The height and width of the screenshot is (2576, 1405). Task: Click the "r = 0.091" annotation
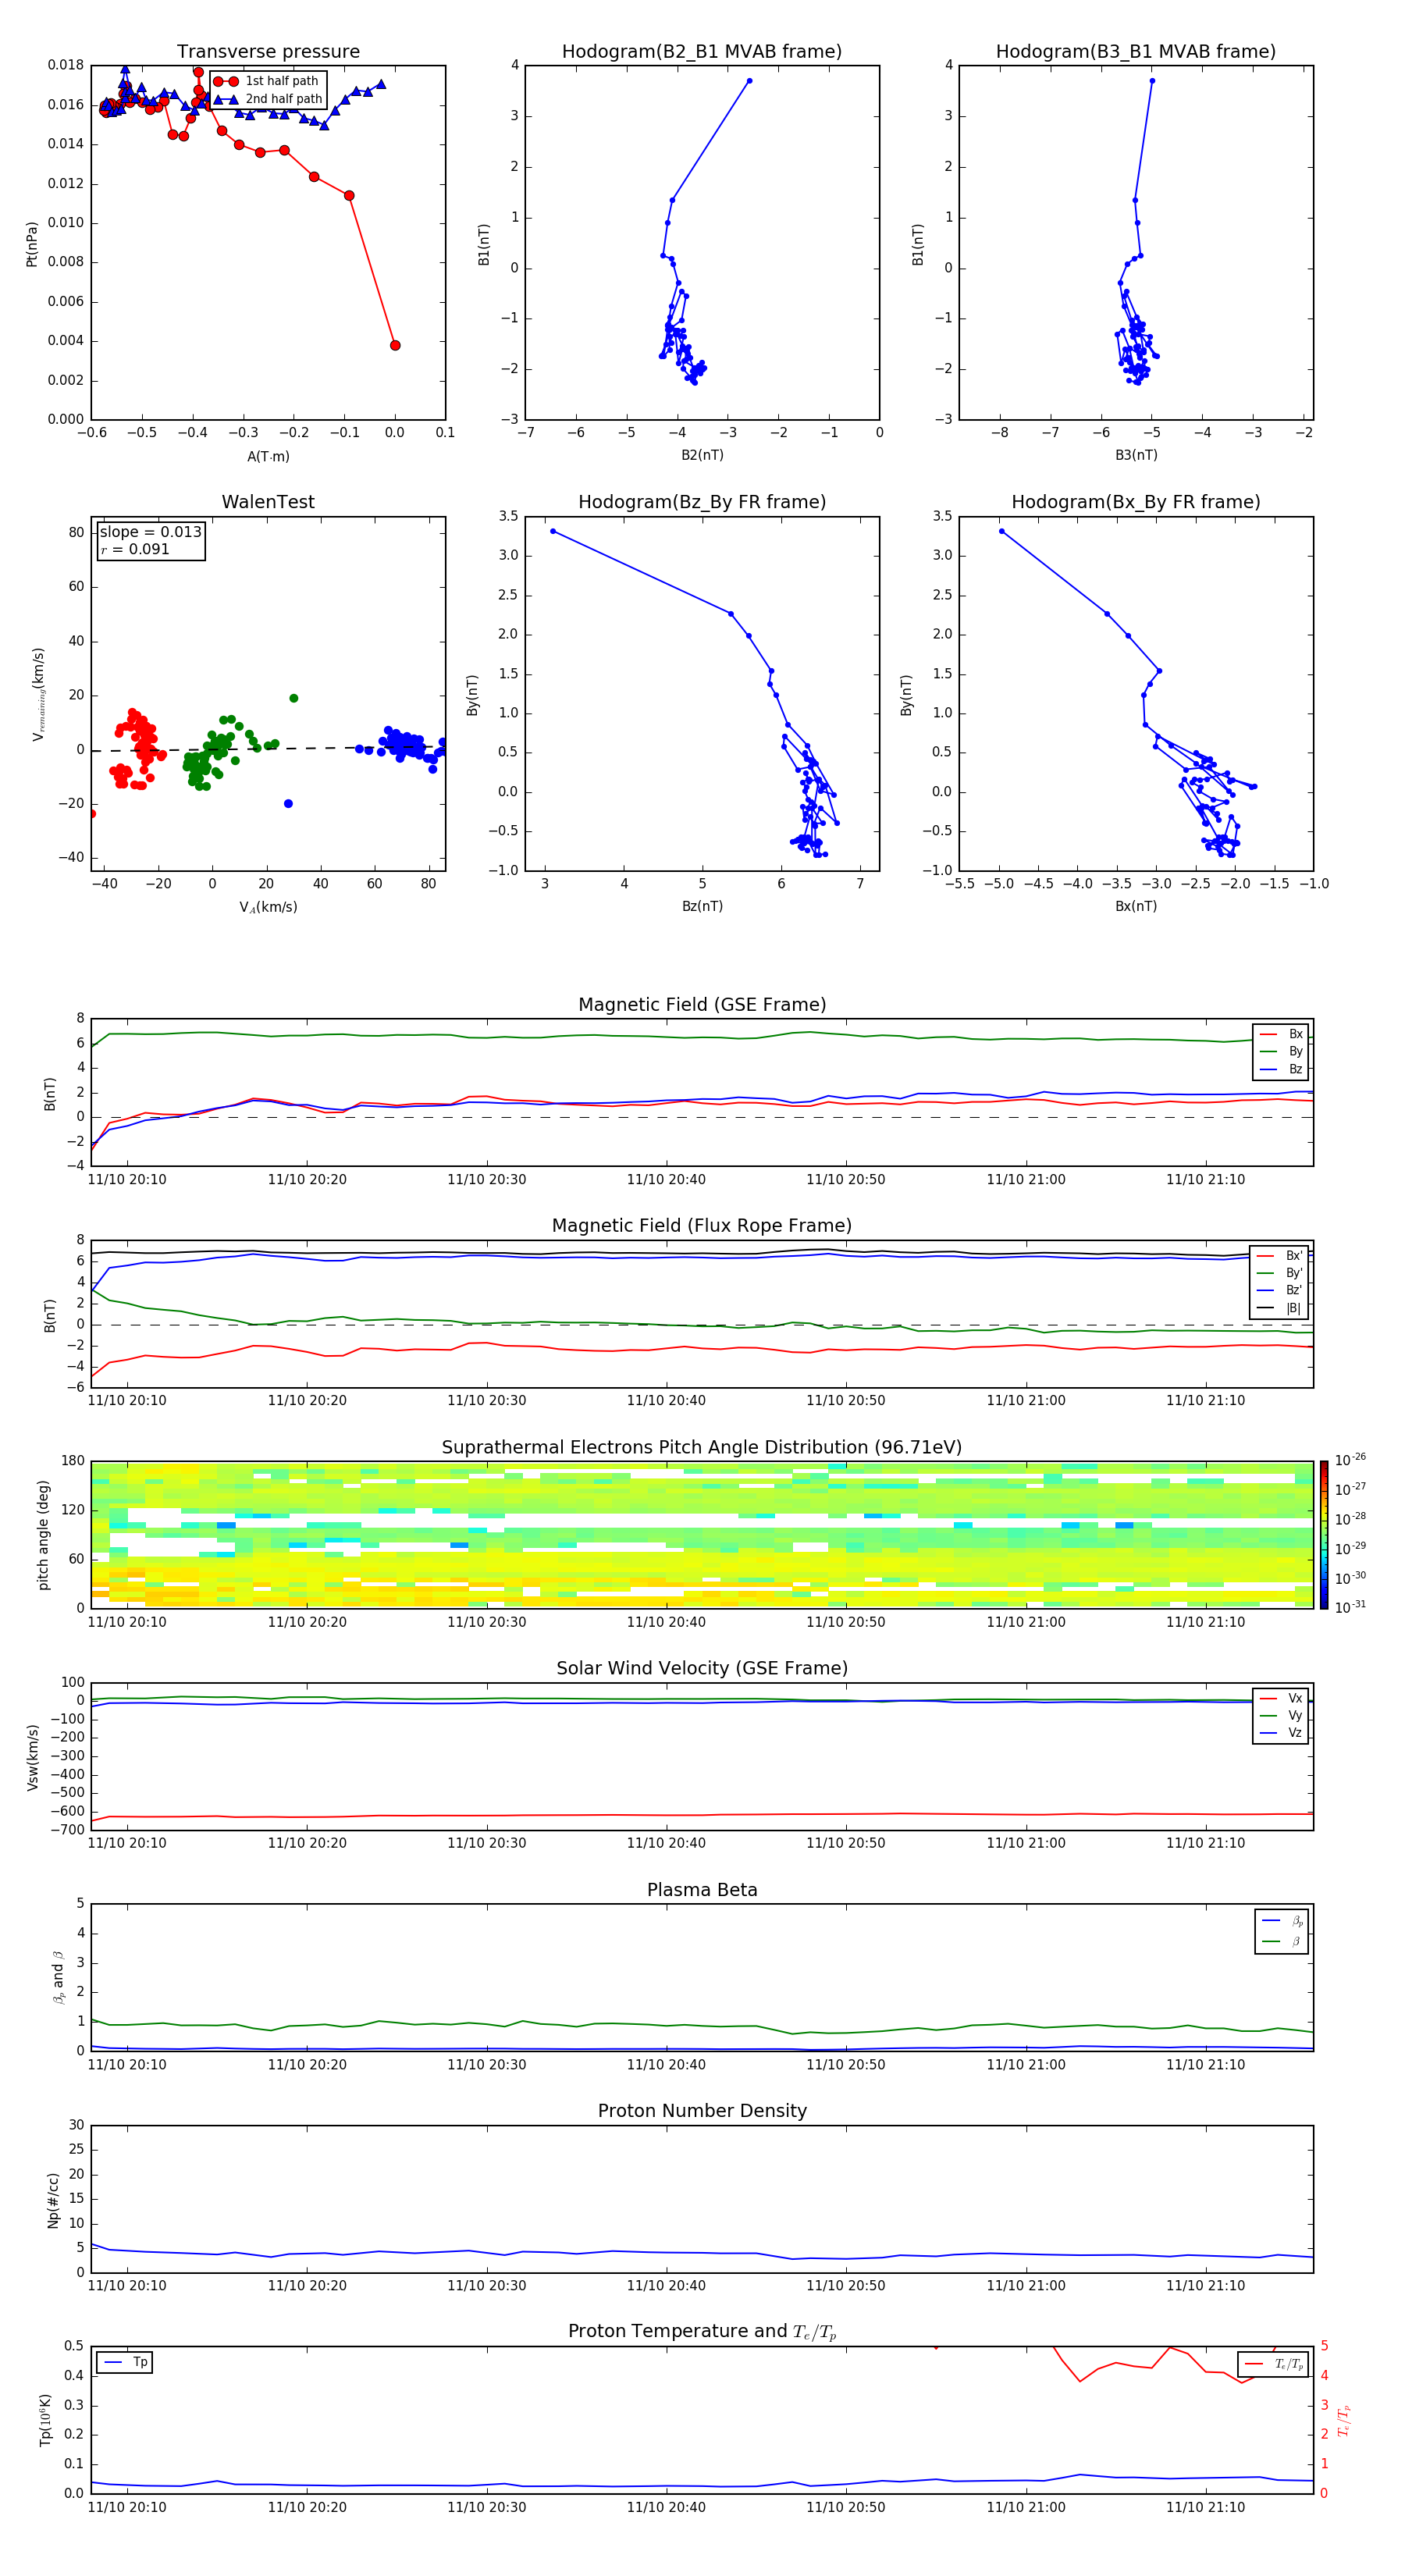click(x=135, y=549)
